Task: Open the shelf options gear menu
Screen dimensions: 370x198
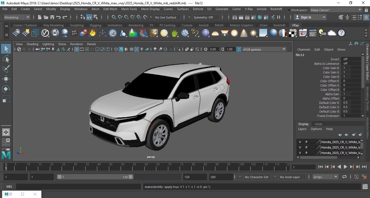Action: [7, 35]
